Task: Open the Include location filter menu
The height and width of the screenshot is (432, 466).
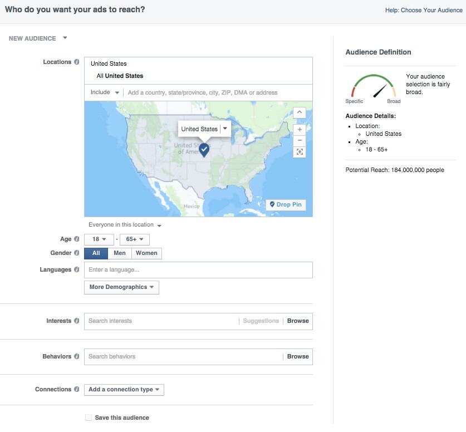Action: 105,92
